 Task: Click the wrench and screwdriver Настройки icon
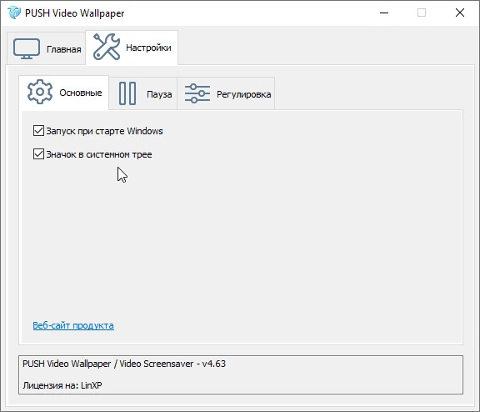pyautogui.click(x=107, y=47)
